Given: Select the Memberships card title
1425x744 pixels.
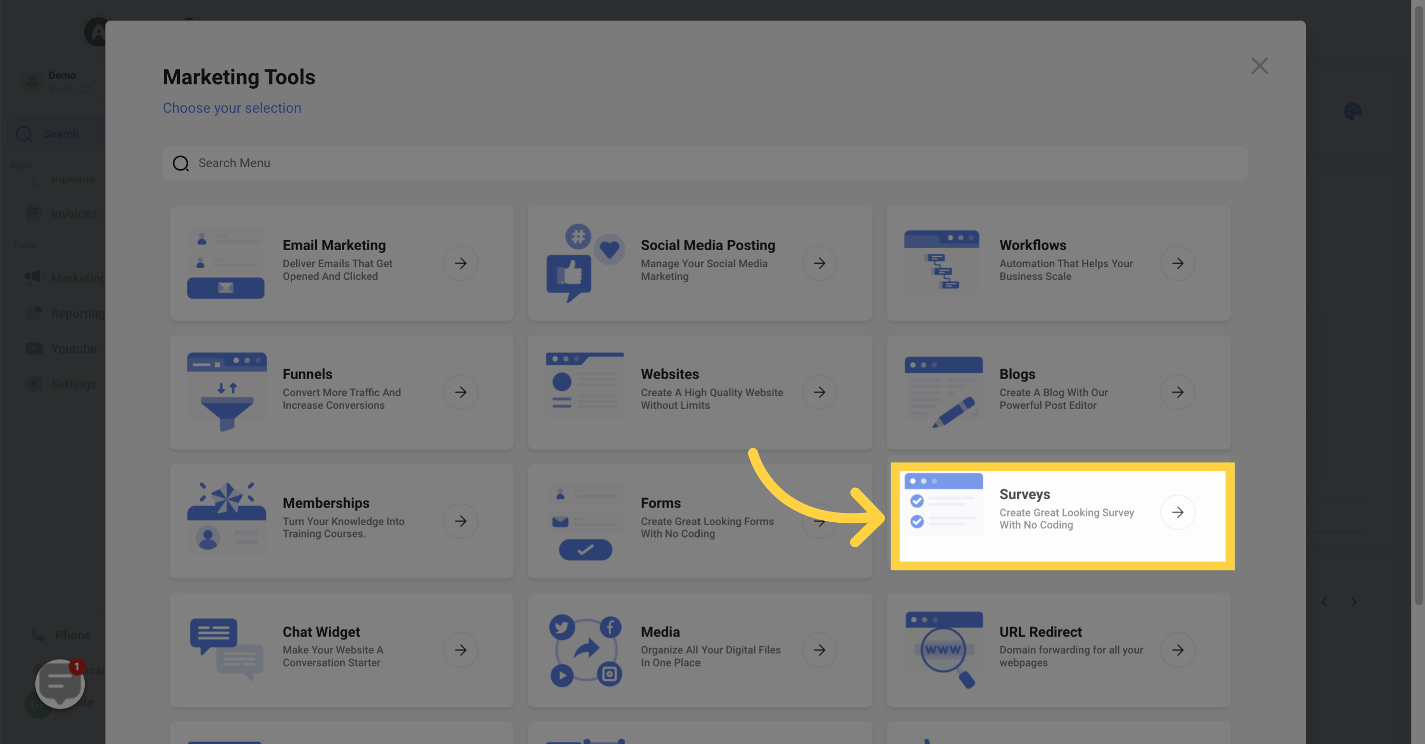Looking at the screenshot, I should point(326,503).
